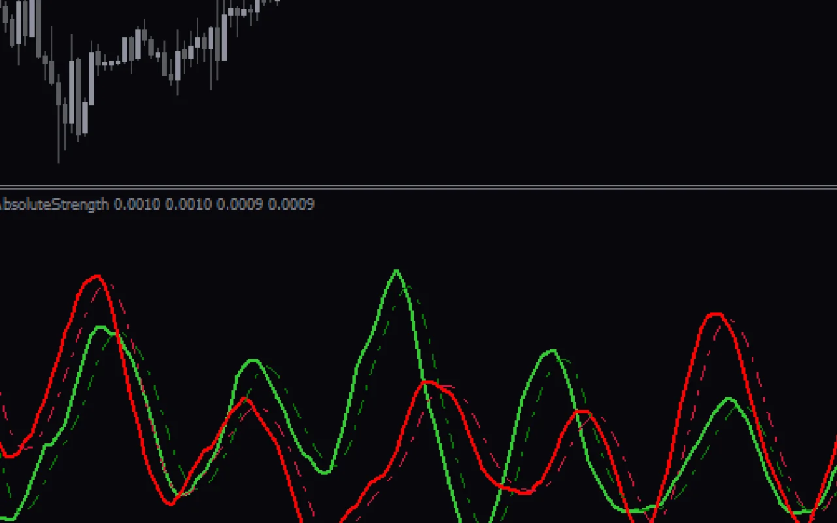Click the red trough between the two middle red peaks

coord(523,492)
